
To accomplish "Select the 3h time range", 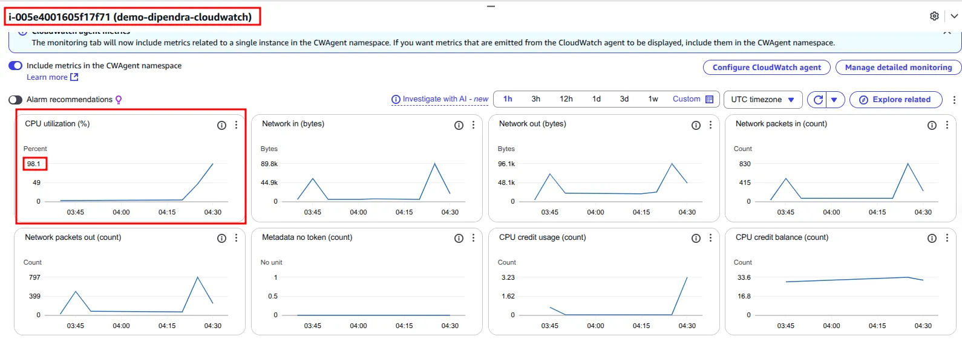I will (x=535, y=99).
